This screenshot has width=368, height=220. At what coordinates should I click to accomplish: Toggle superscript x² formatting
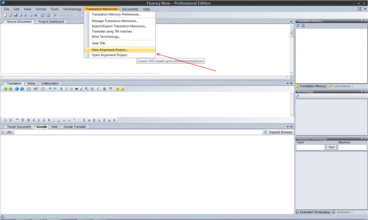[82, 89]
